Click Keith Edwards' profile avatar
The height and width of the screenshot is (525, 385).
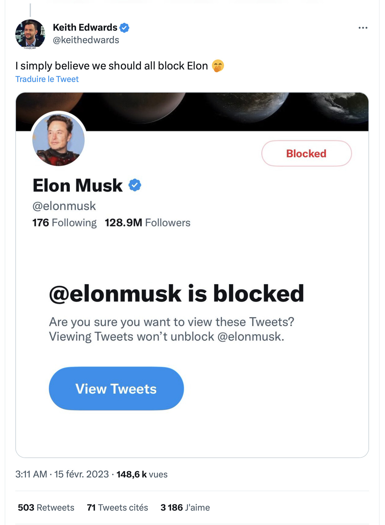coord(30,34)
